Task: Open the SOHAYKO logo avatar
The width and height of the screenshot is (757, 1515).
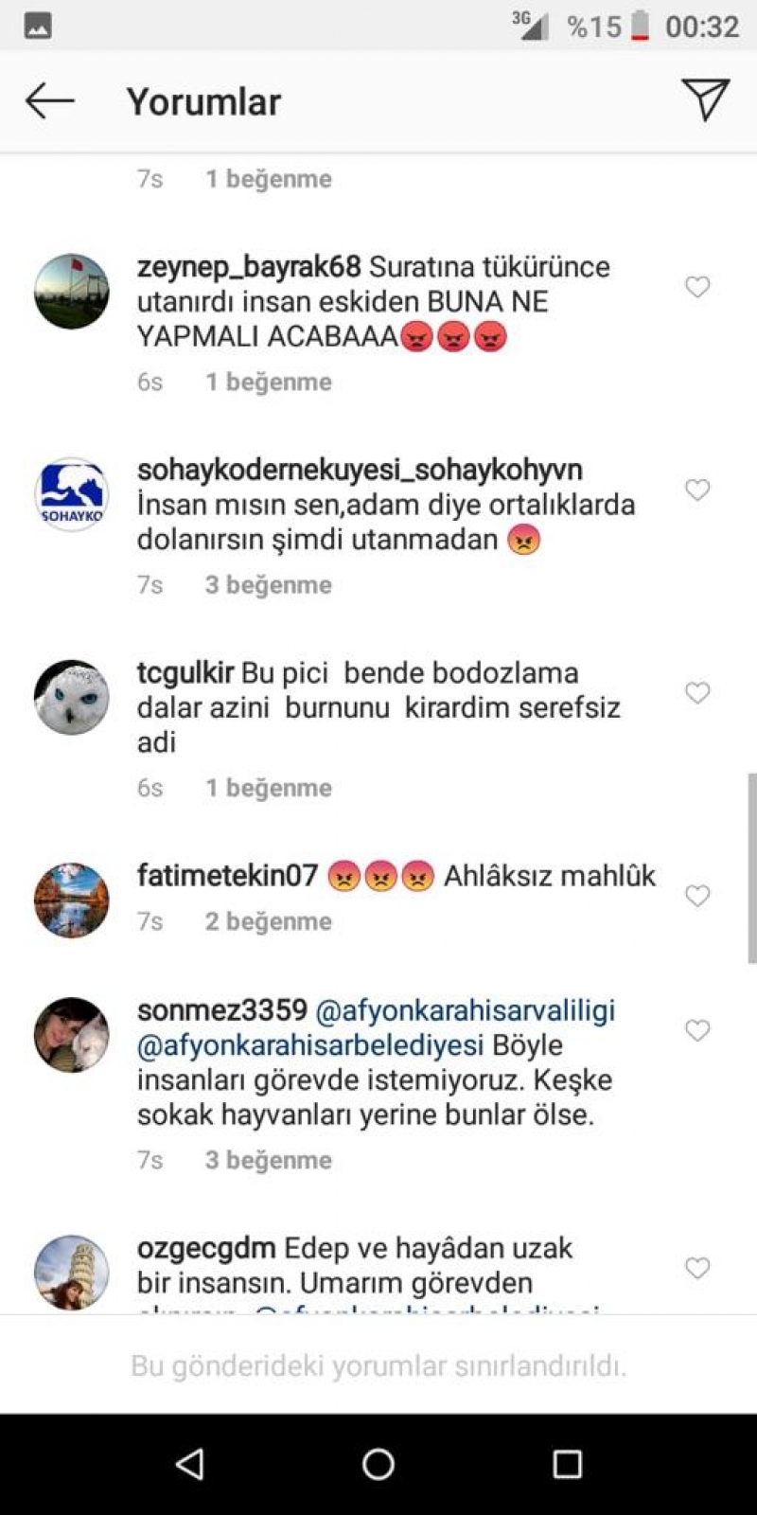Action: tap(72, 494)
